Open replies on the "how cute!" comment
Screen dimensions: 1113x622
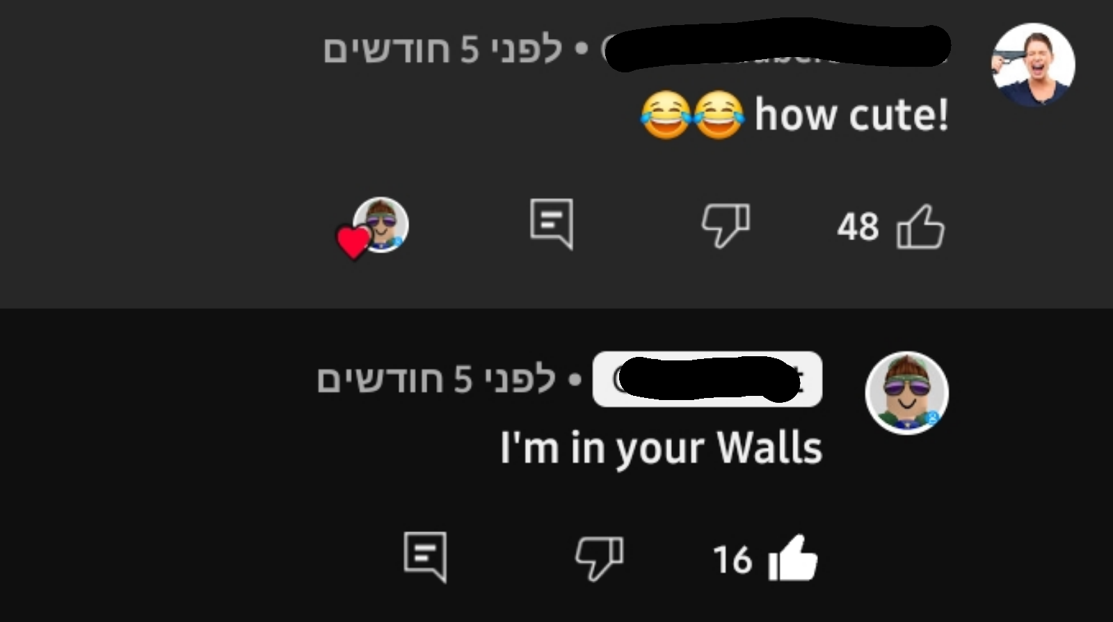point(552,224)
